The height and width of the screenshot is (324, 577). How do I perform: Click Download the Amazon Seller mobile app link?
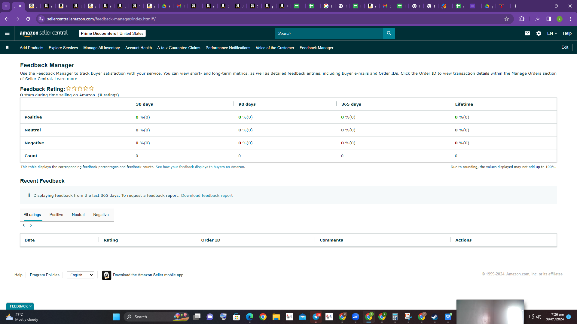click(148, 275)
